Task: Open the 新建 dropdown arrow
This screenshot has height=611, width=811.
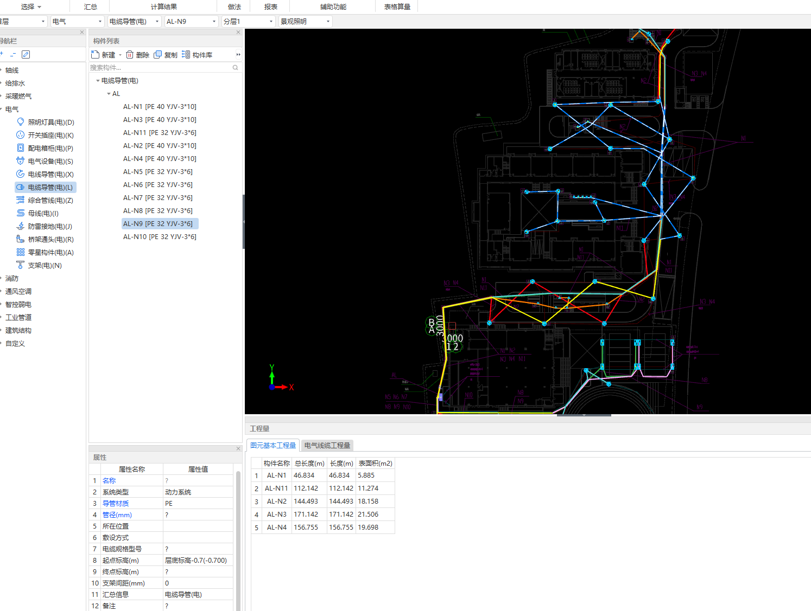Action: pos(120,55)
